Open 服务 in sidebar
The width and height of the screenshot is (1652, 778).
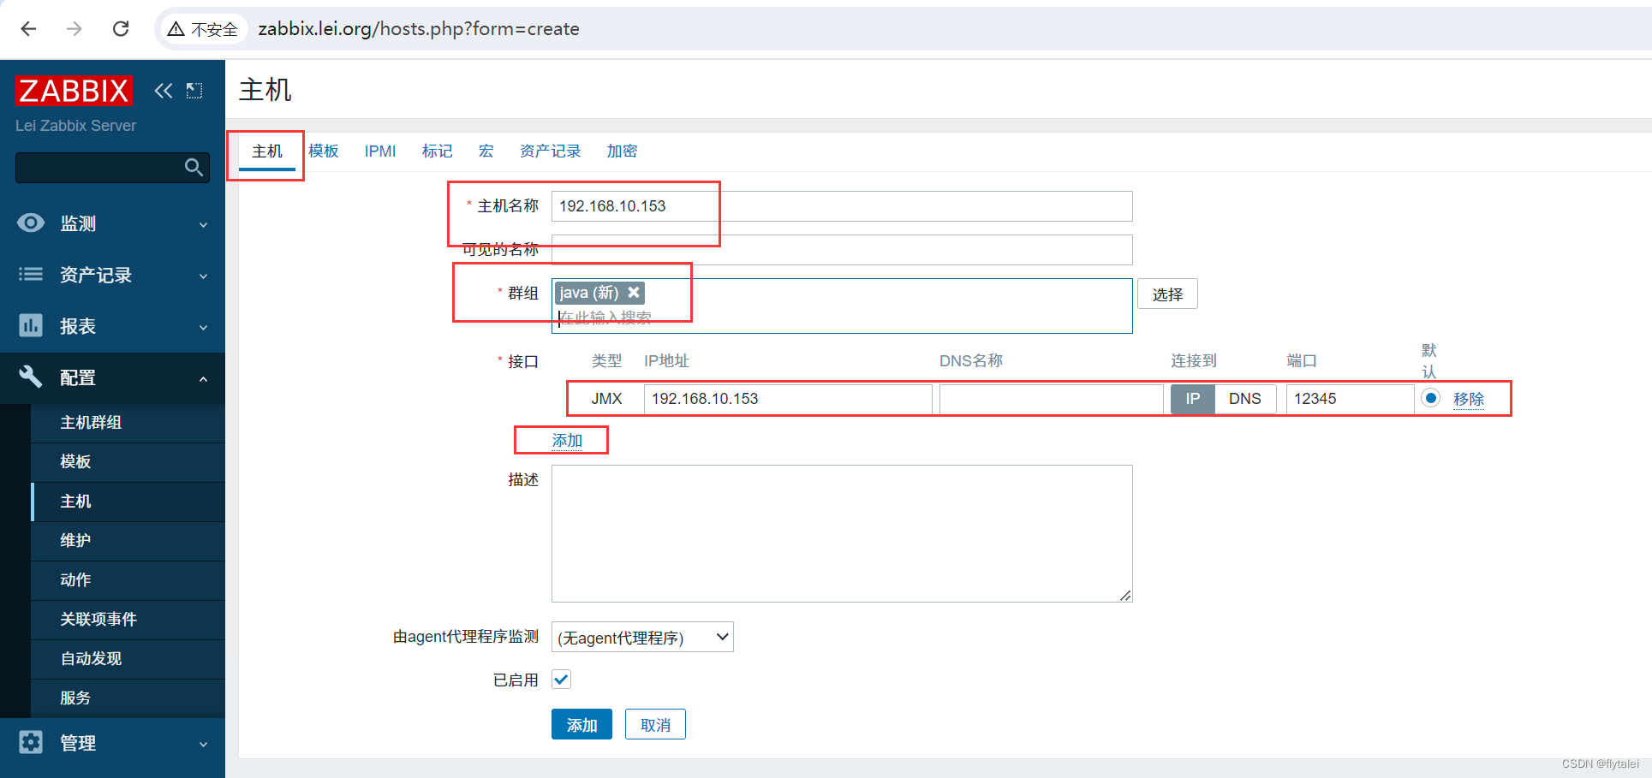(x=128, y=698)
